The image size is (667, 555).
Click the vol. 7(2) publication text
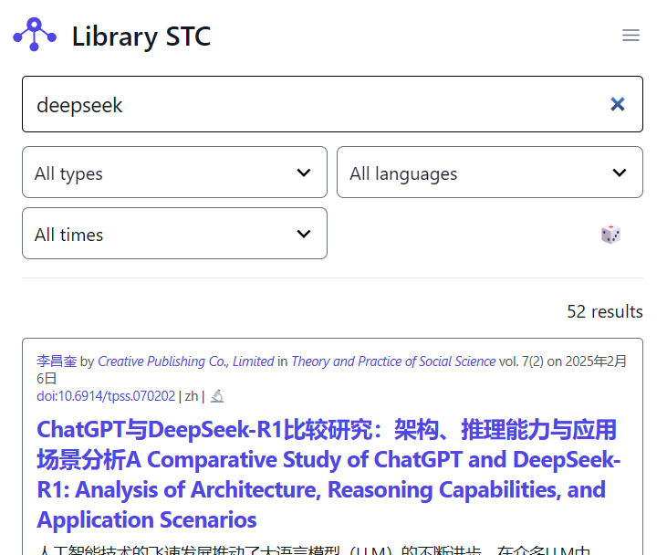pyautogui.click(x=521, y=361)
